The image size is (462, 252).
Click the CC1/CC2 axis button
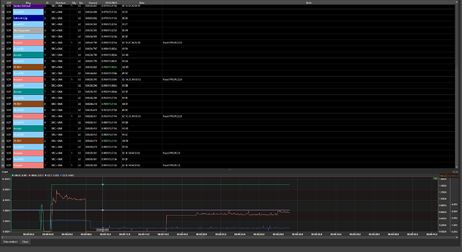[453, 176]
